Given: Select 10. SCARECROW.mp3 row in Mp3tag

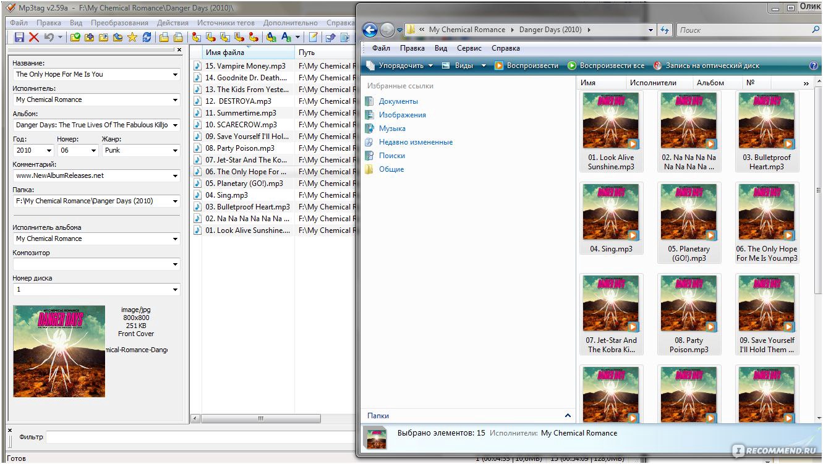Looking at the screenshot, I should [x=241, y=125].
